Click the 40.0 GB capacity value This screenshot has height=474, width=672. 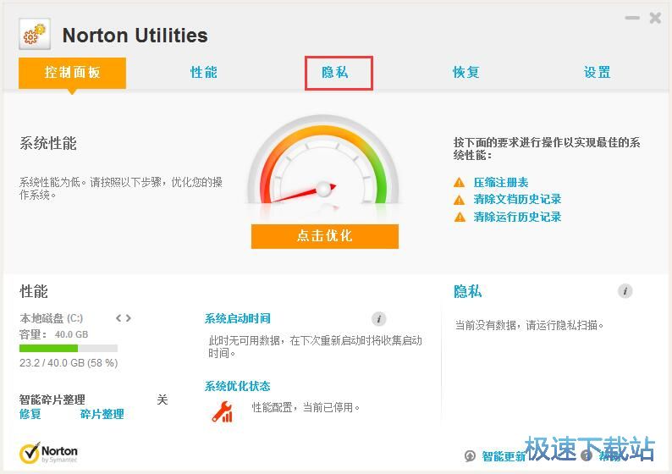[x=72, y=334]
